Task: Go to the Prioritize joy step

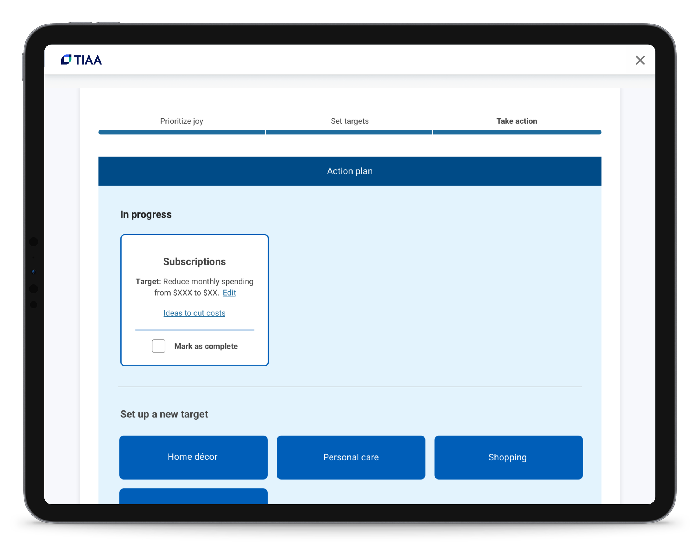Action: pyautogui.click(x=181, y=121)
